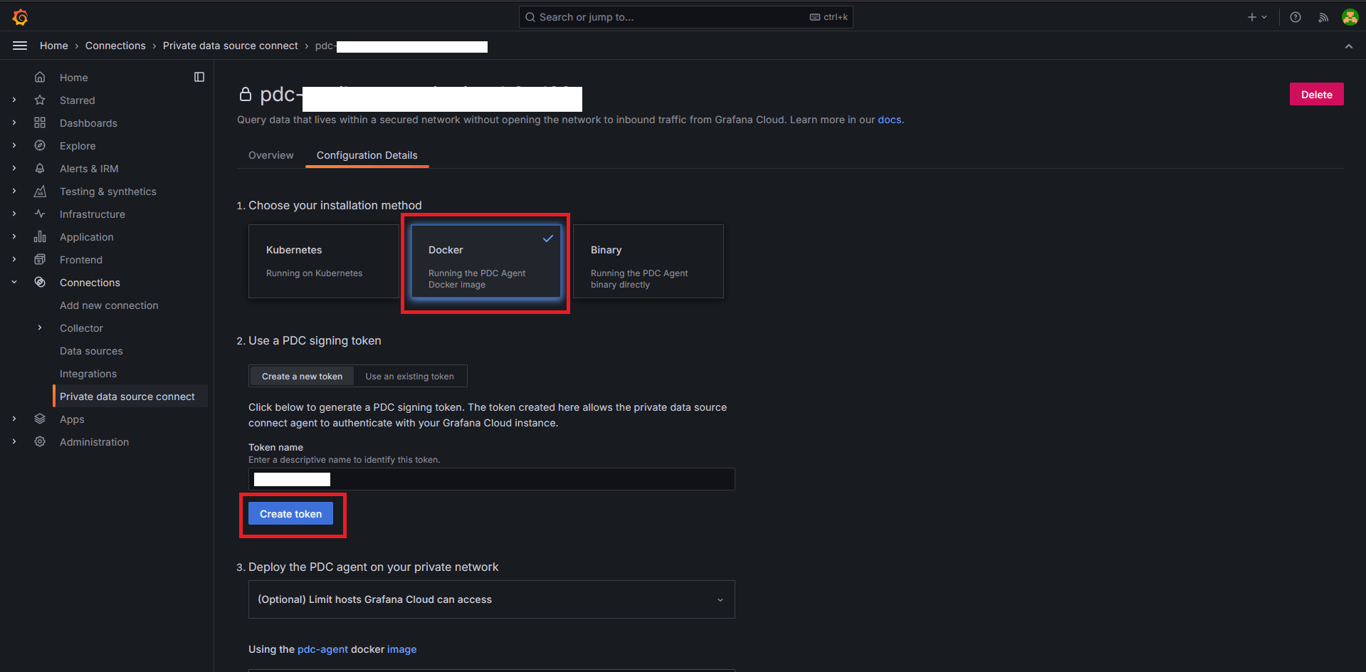The image size is (1366, 672).
Task: Expand the Testing & synthetics chevron
Action: [x=14, y=191]
